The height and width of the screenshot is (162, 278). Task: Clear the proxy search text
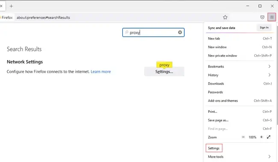click(180, 32)
